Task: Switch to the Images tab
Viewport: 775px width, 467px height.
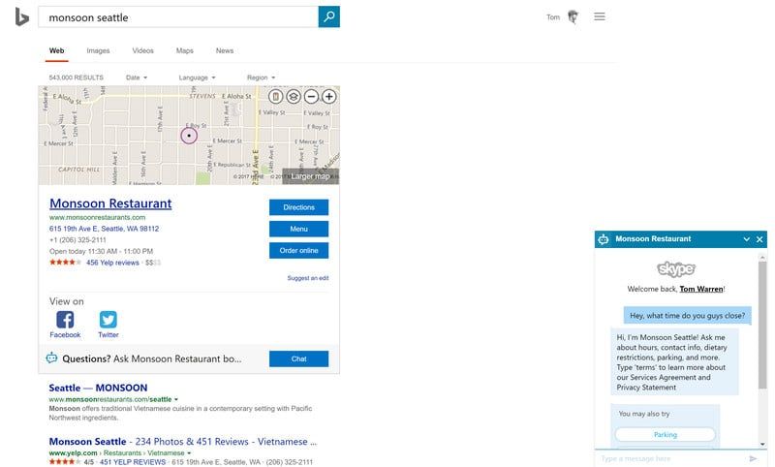Action: click(98, 50)
